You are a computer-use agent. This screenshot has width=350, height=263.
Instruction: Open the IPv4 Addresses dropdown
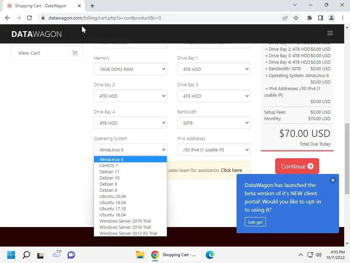[214, 150]
